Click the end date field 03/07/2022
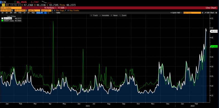Viewport: 219px width, 108px height. (20, 11)
